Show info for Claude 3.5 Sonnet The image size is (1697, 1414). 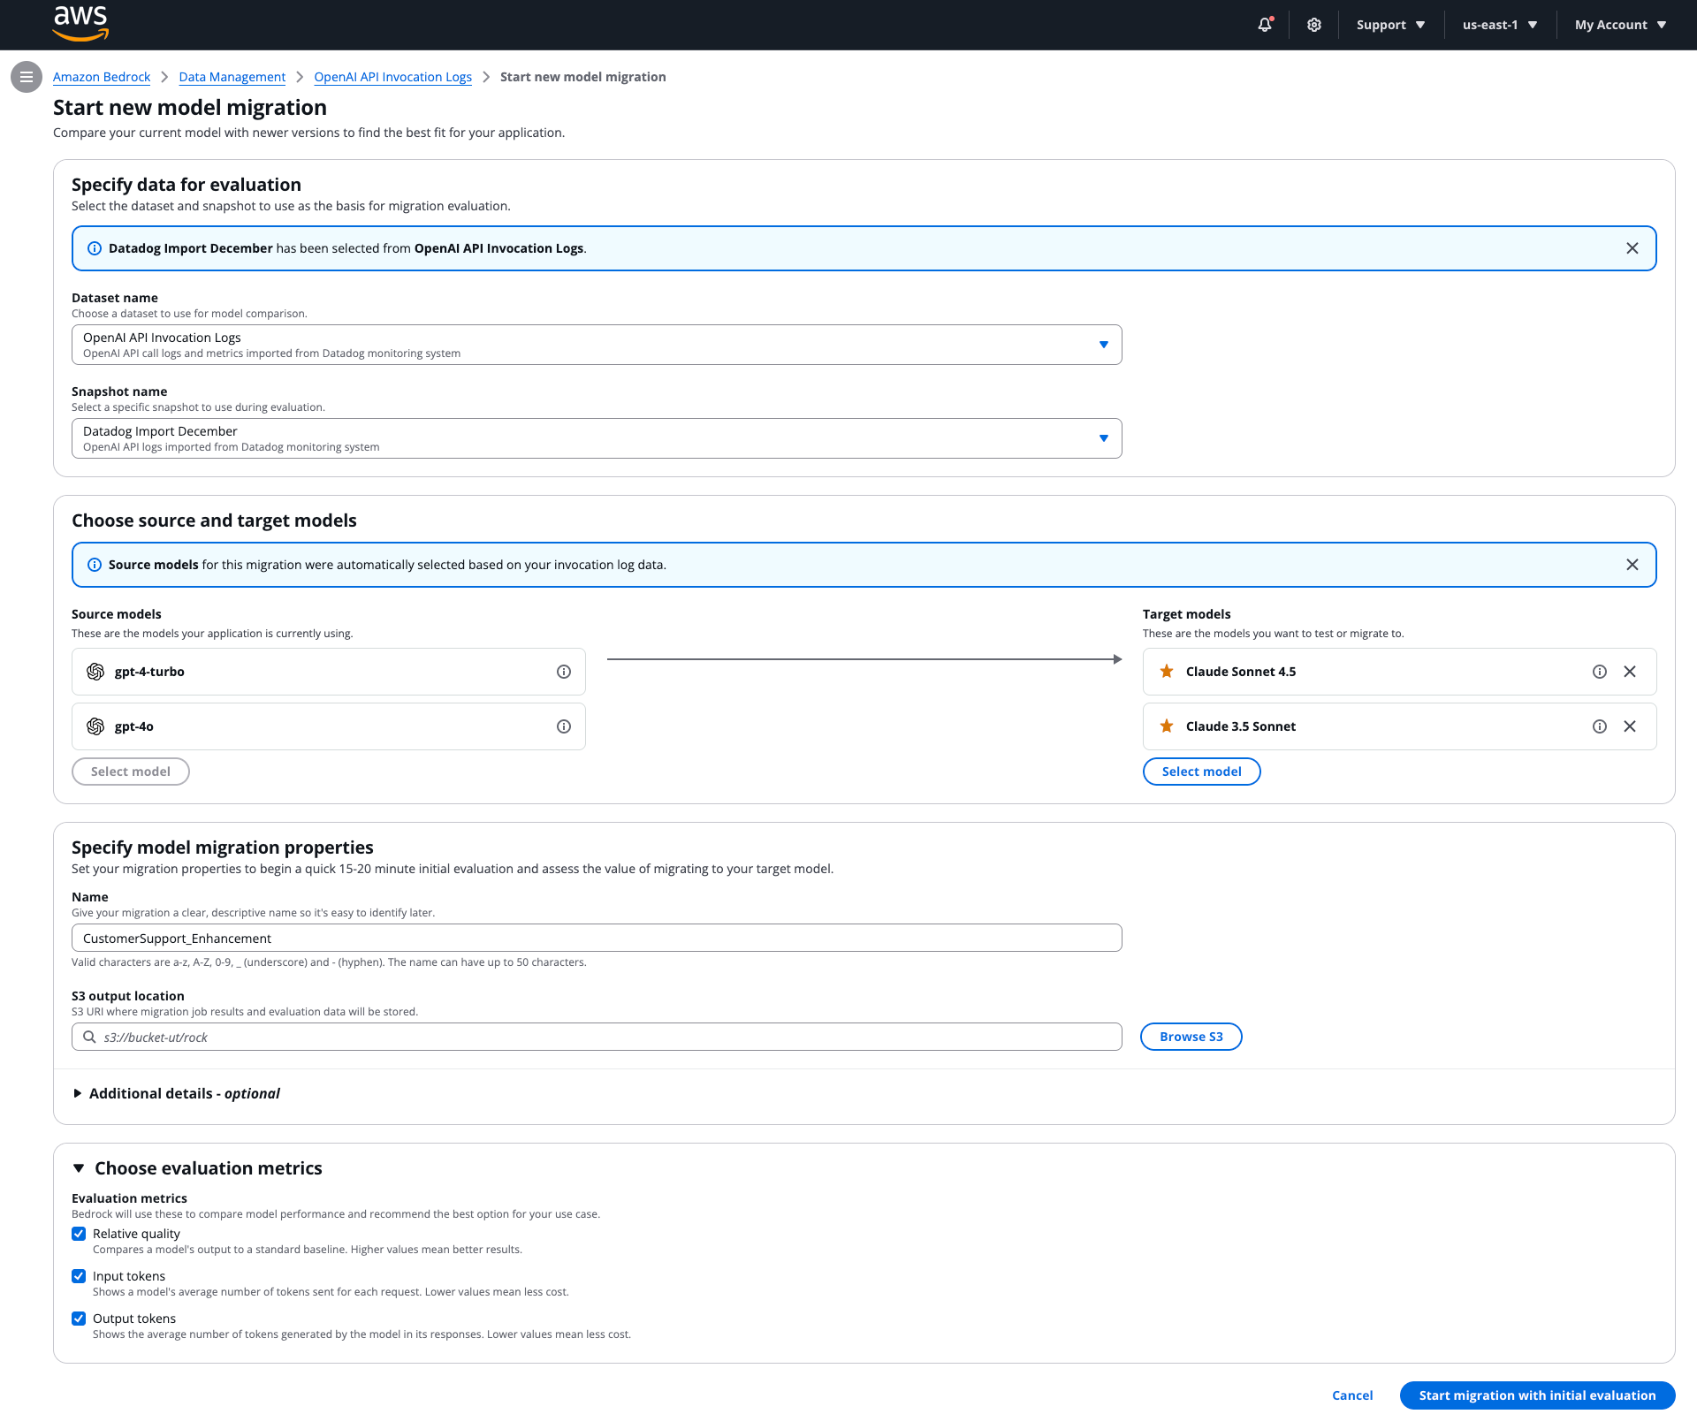[1600, 726]
